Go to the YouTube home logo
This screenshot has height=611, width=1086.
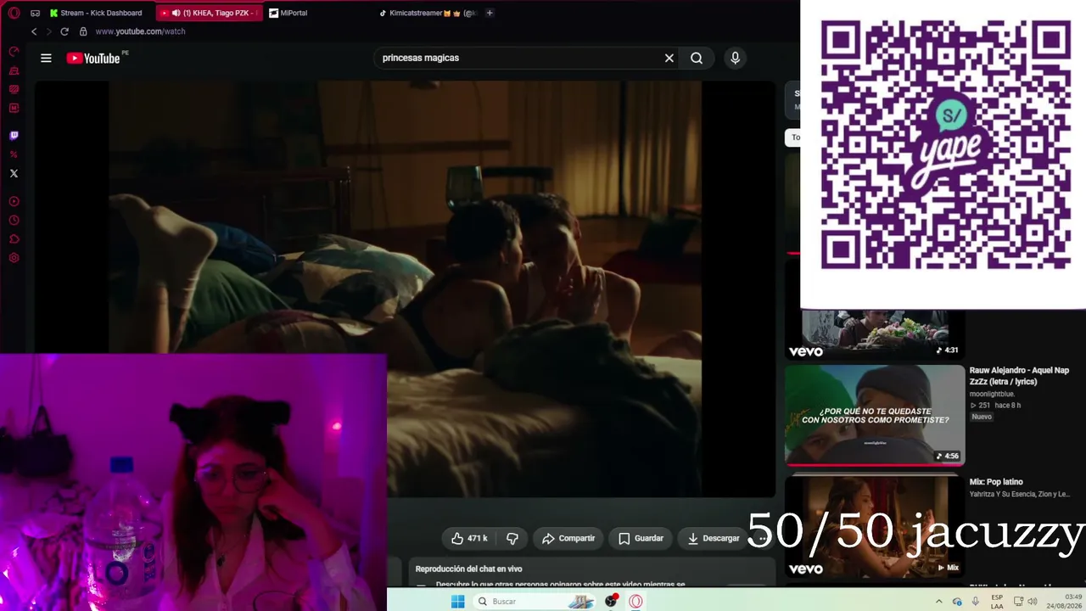click(x=93, y=58)
